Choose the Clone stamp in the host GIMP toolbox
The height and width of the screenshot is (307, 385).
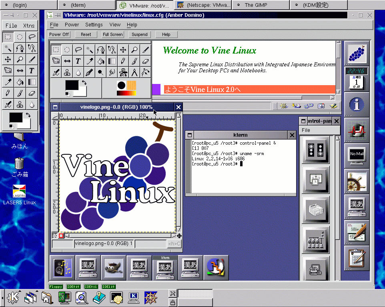20,104
